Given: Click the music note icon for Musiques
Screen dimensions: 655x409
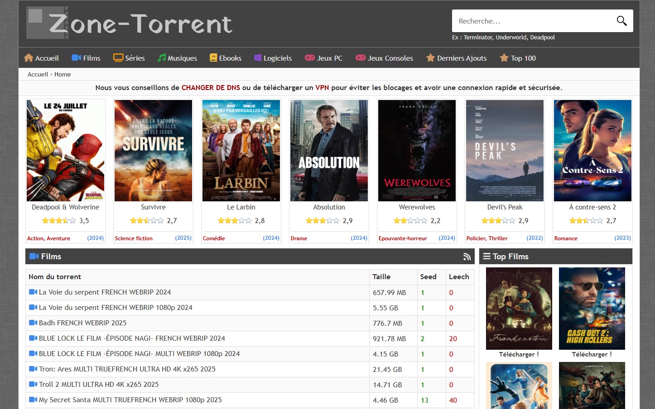Looking at the screenshot, I should [x=161, y=58].
